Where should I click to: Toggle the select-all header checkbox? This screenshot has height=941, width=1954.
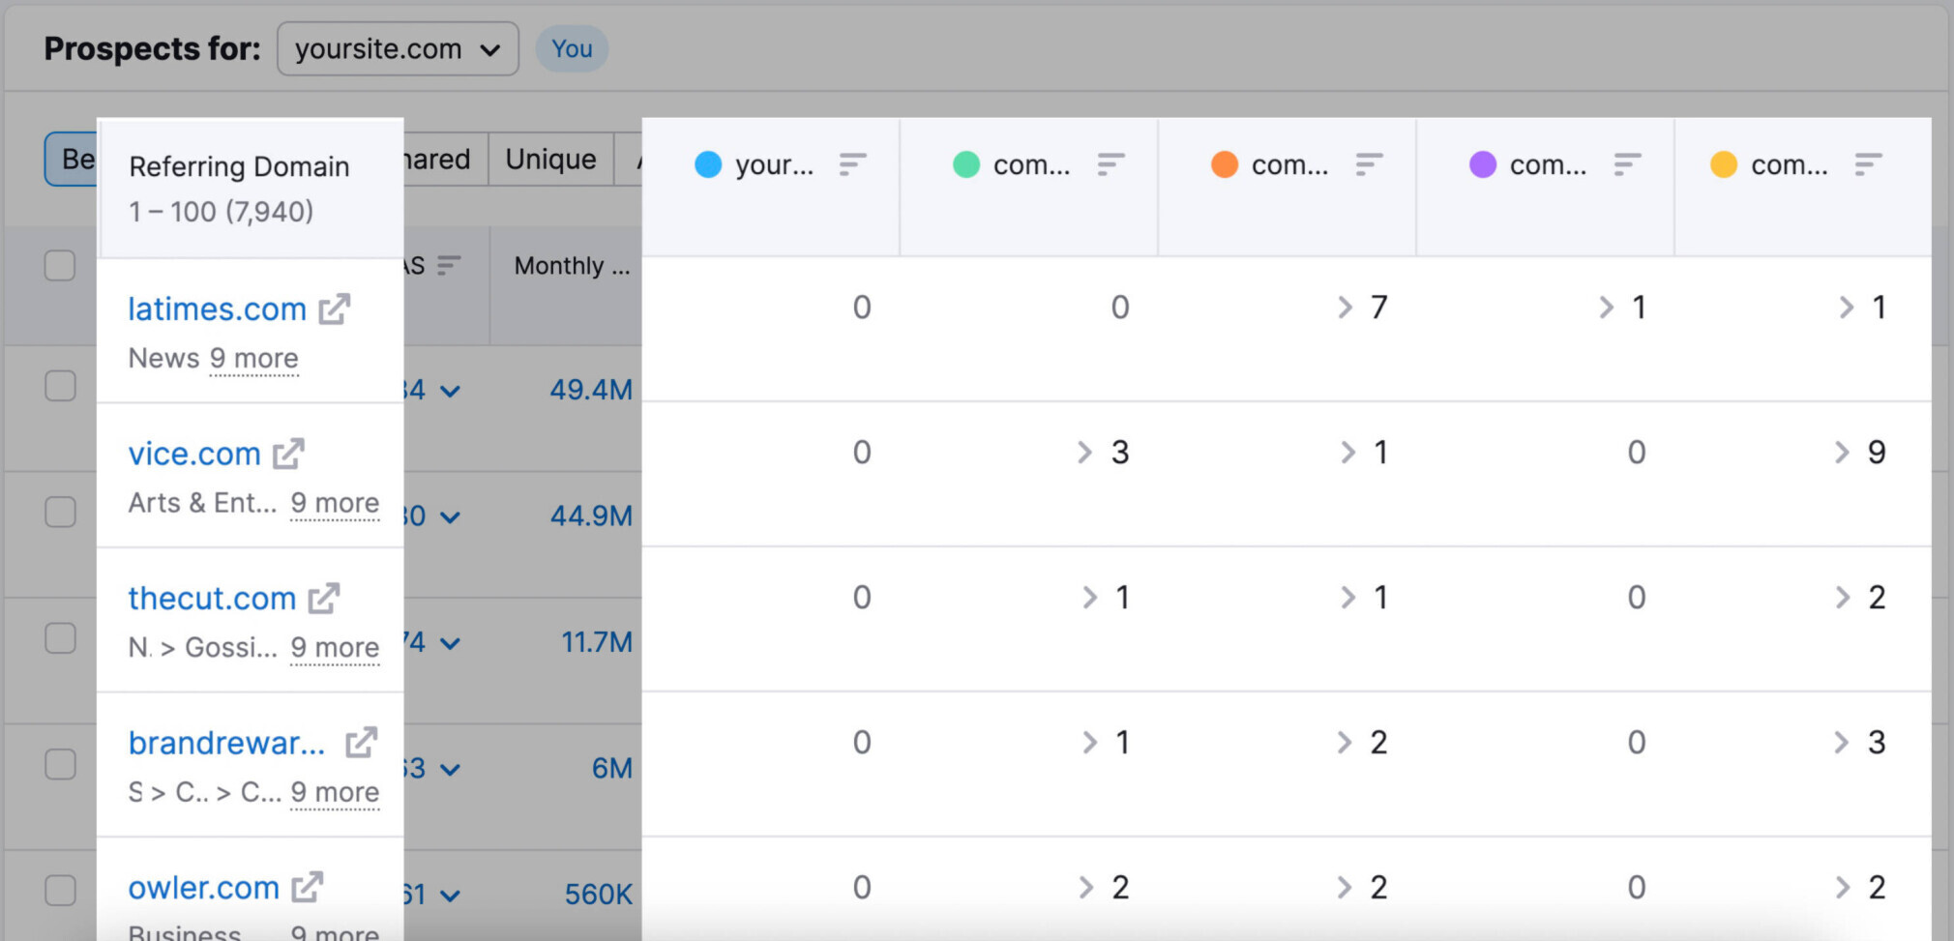pos(60,265)
